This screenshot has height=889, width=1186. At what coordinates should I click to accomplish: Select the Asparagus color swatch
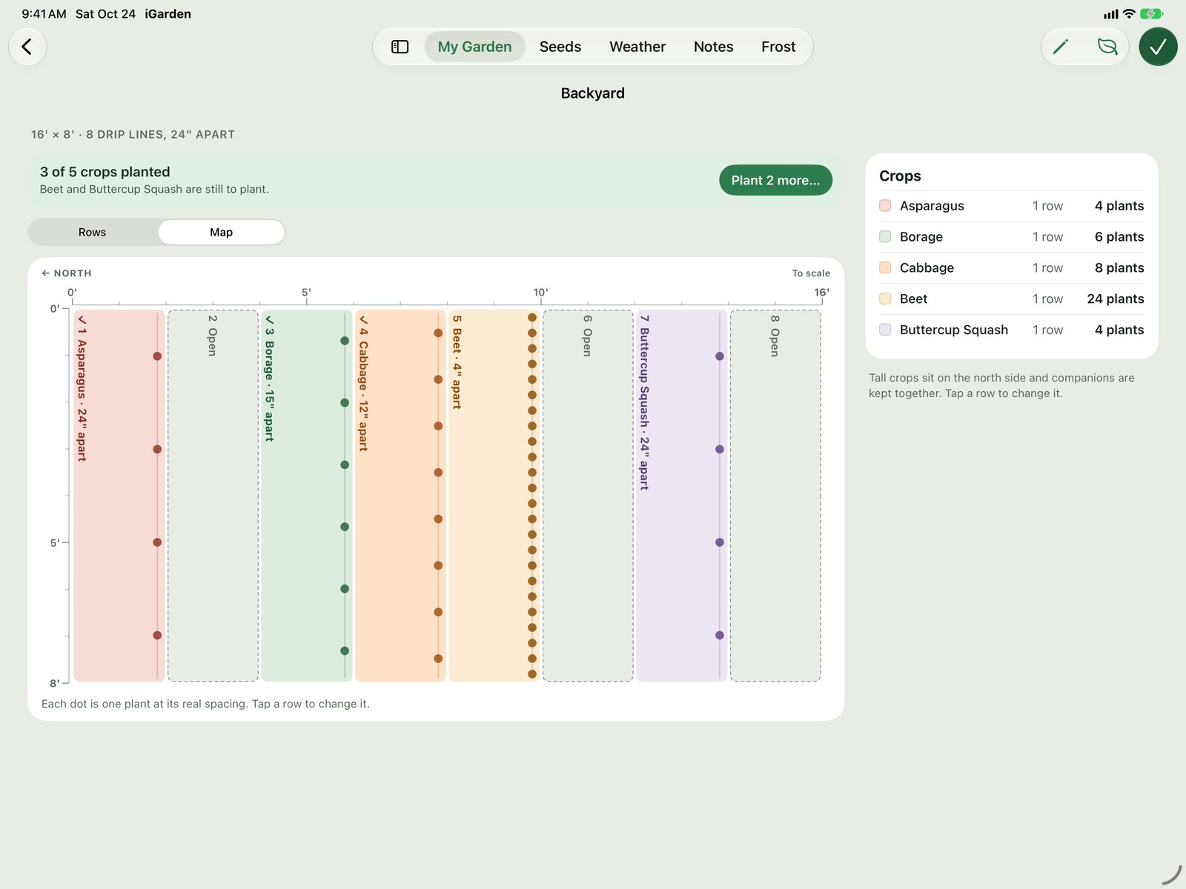tap(885, 205)
